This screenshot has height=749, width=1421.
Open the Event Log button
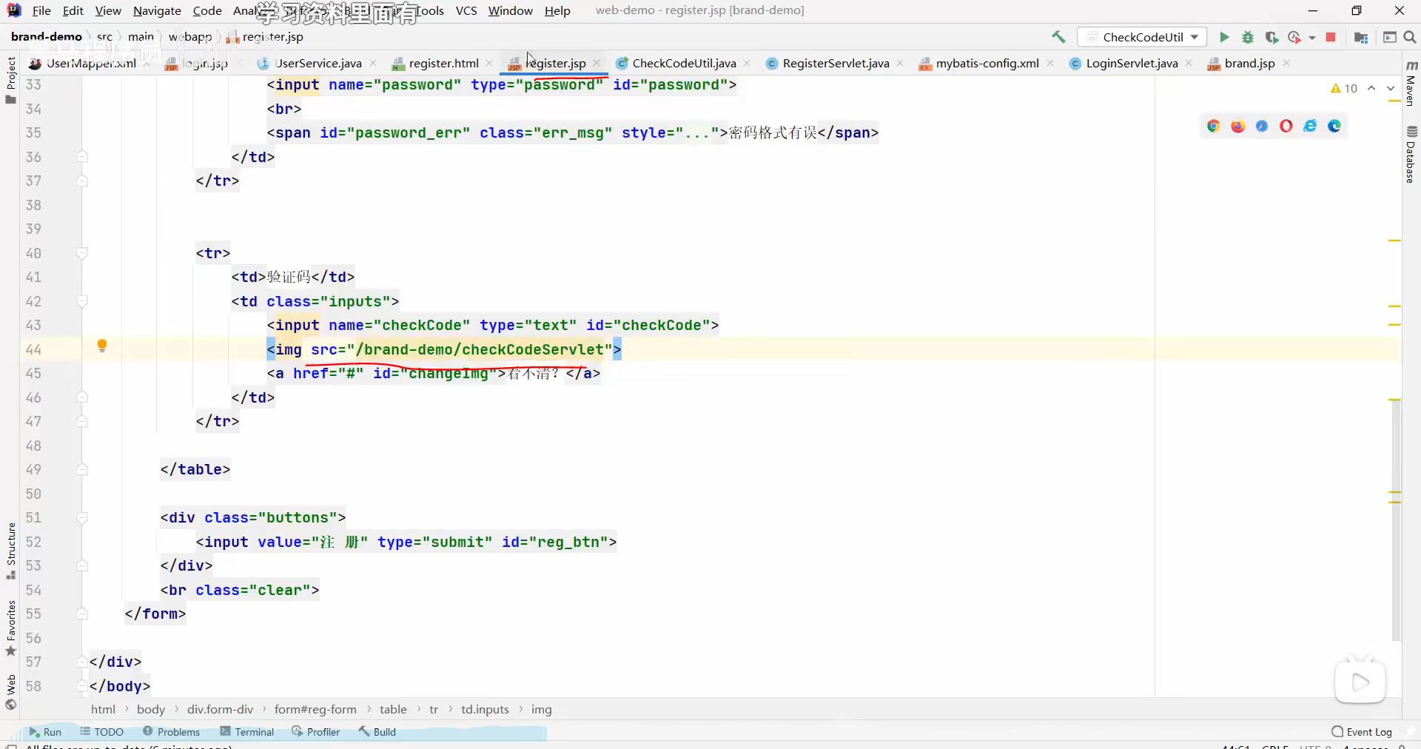1362,732
